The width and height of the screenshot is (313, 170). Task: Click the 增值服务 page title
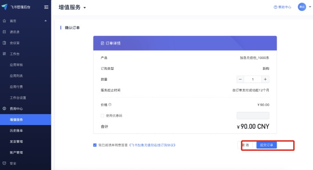(x=69, y=7)
